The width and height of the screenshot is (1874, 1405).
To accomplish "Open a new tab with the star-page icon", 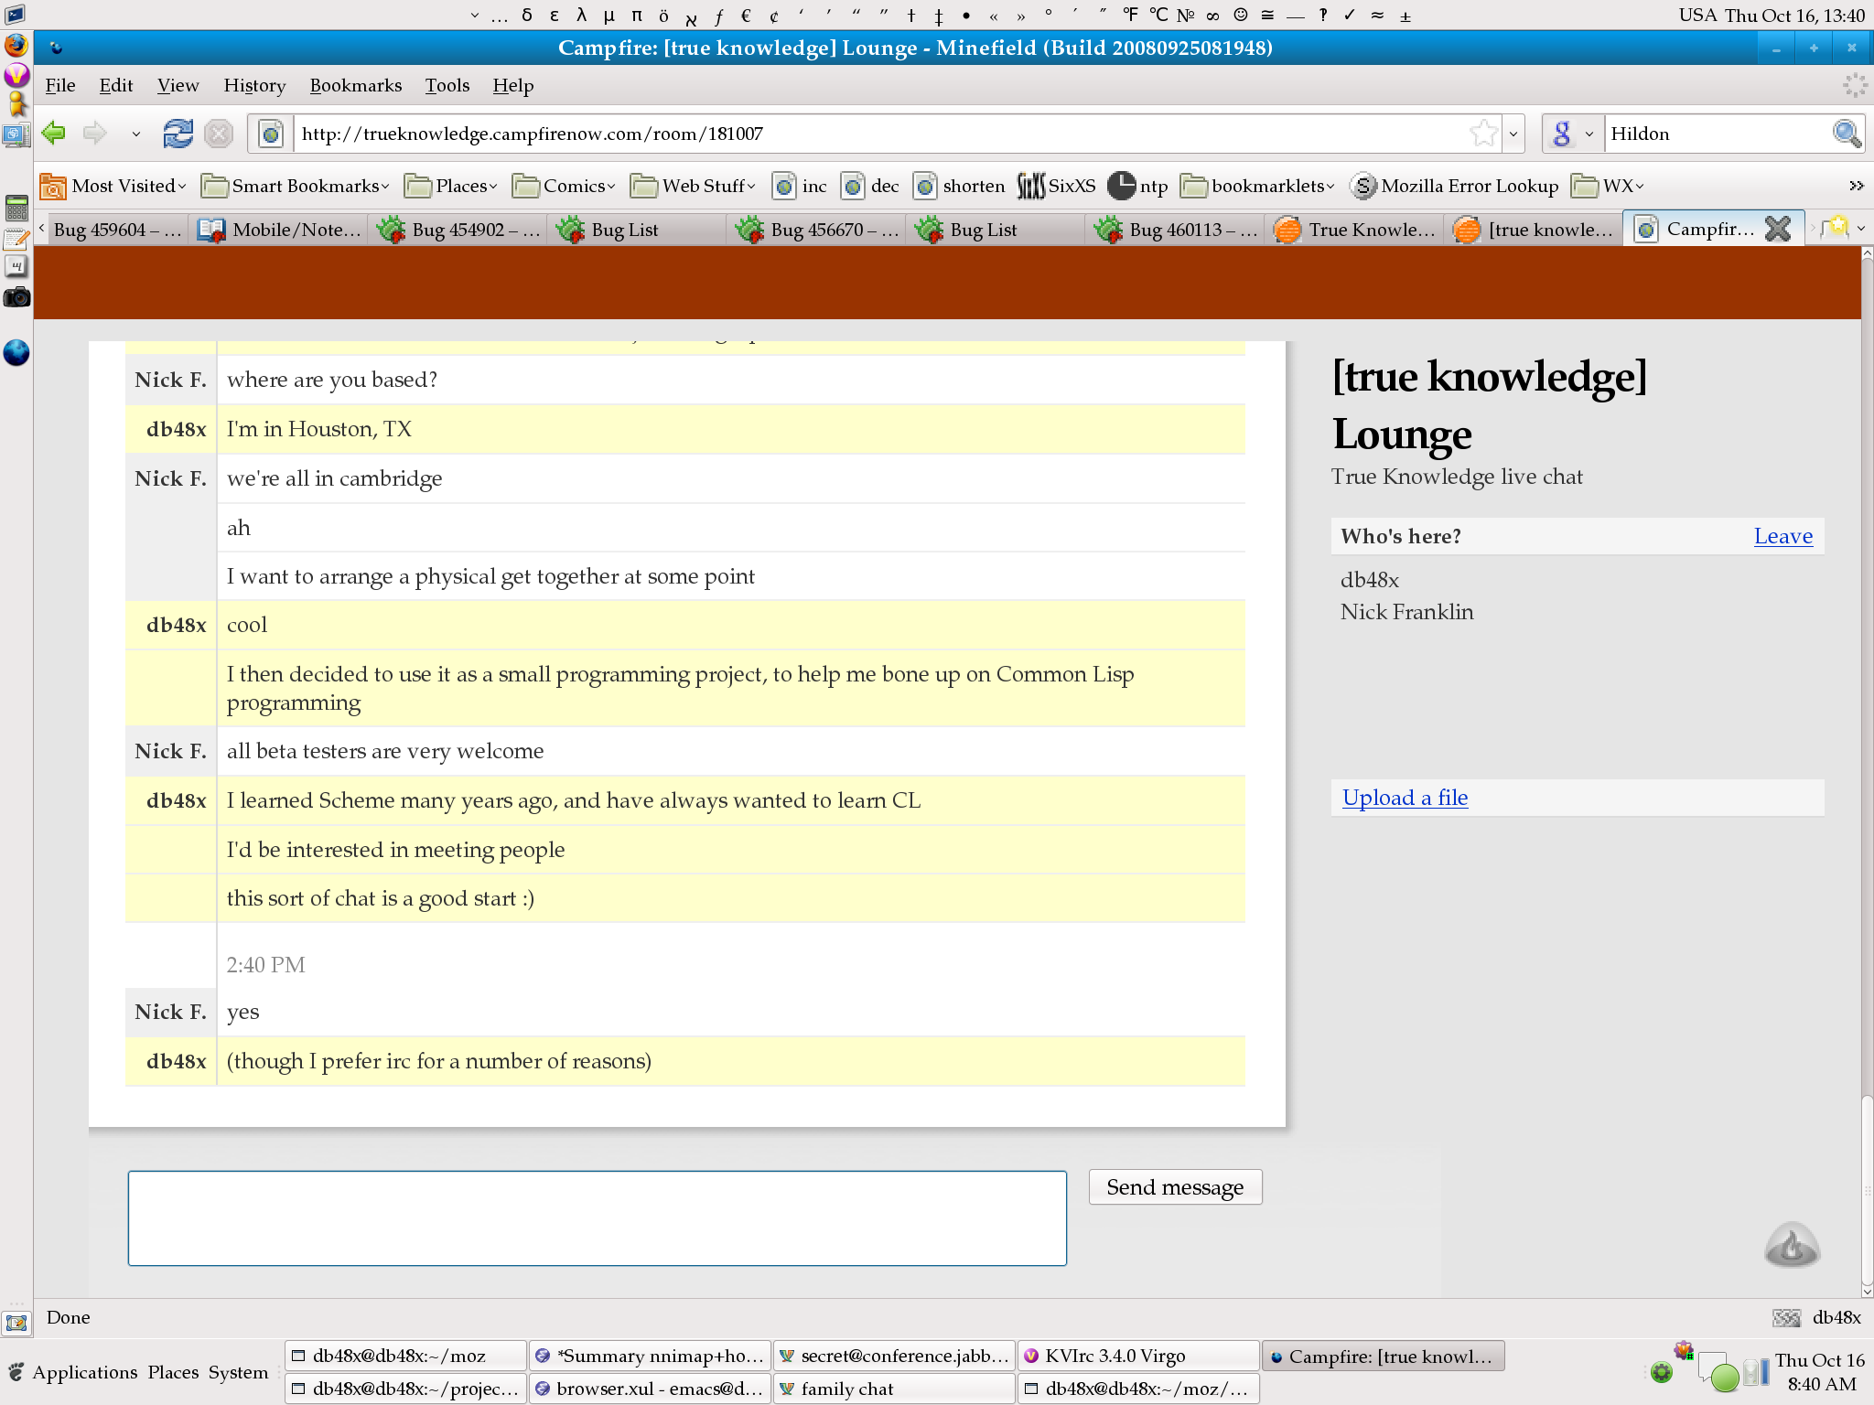I will click(1836, 228).
